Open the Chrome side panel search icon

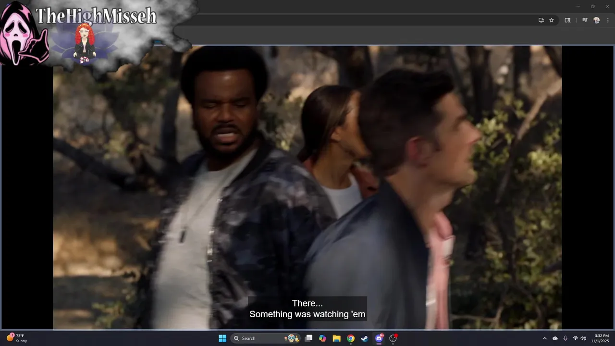[x=567, y=20]
